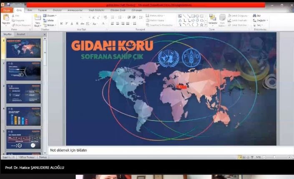Click the save icon in quick access toolbar

pos(8,5)
